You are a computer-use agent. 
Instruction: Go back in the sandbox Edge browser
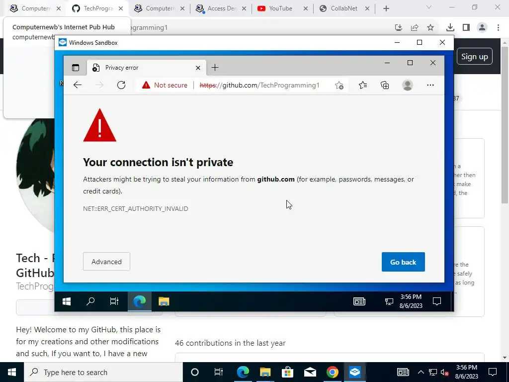click(77, 85)
